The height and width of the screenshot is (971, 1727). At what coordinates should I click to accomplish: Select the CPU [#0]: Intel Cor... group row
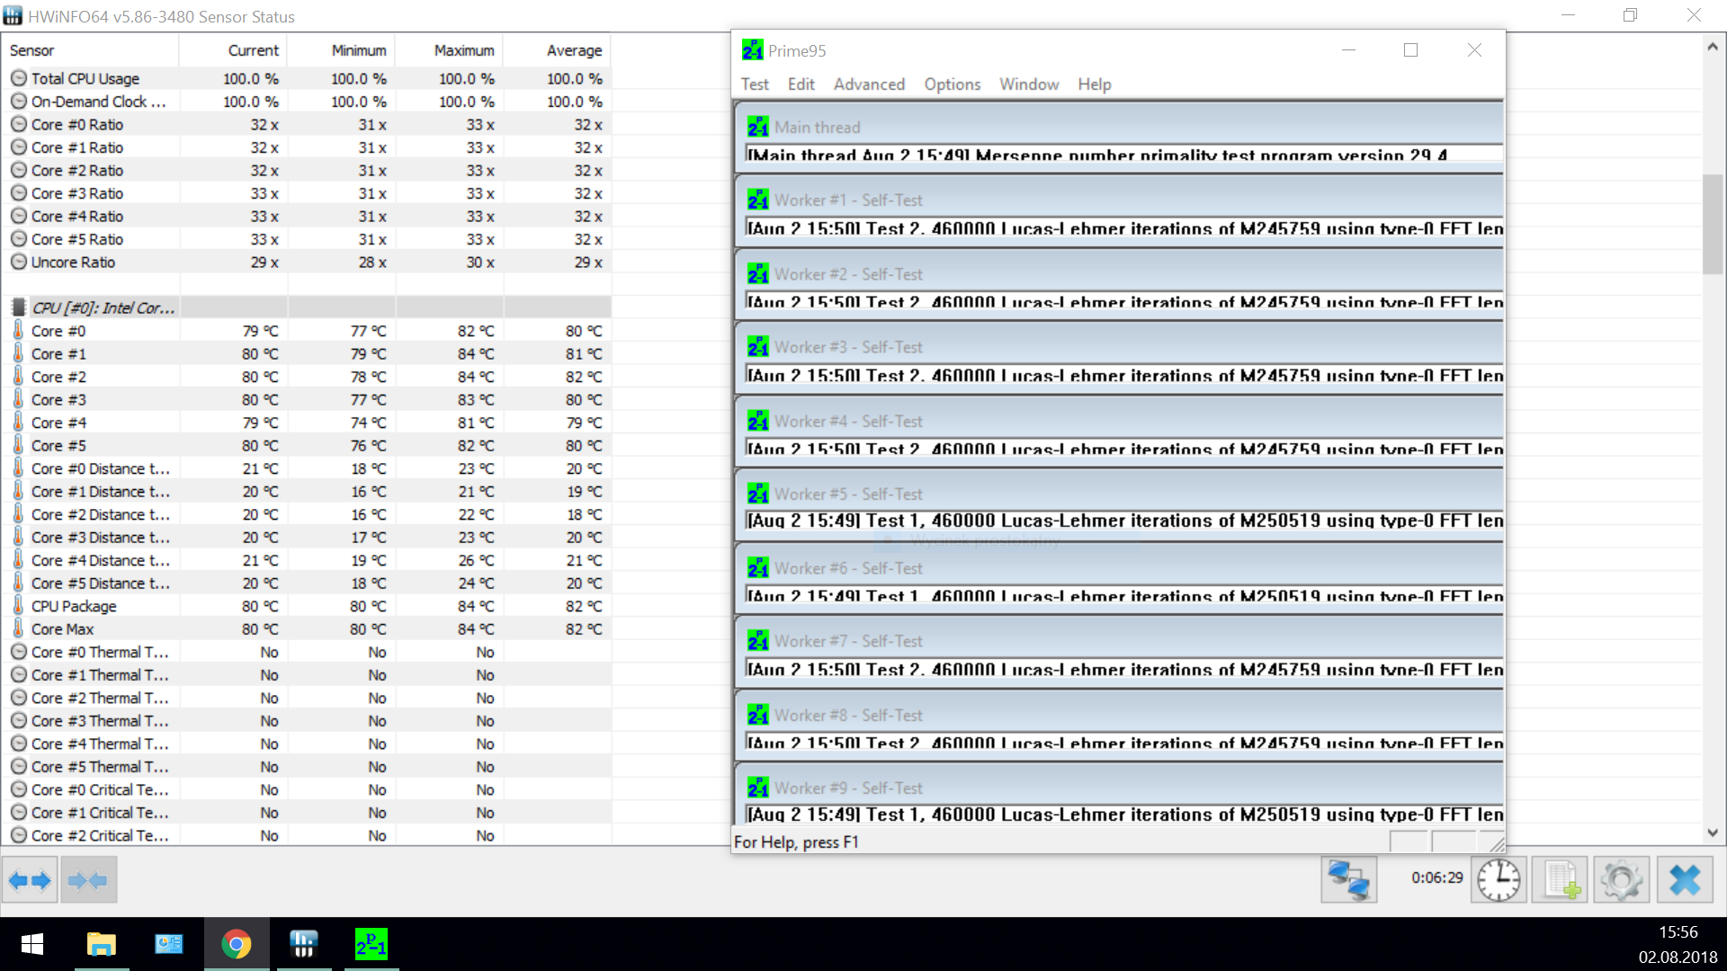(306, 307)
